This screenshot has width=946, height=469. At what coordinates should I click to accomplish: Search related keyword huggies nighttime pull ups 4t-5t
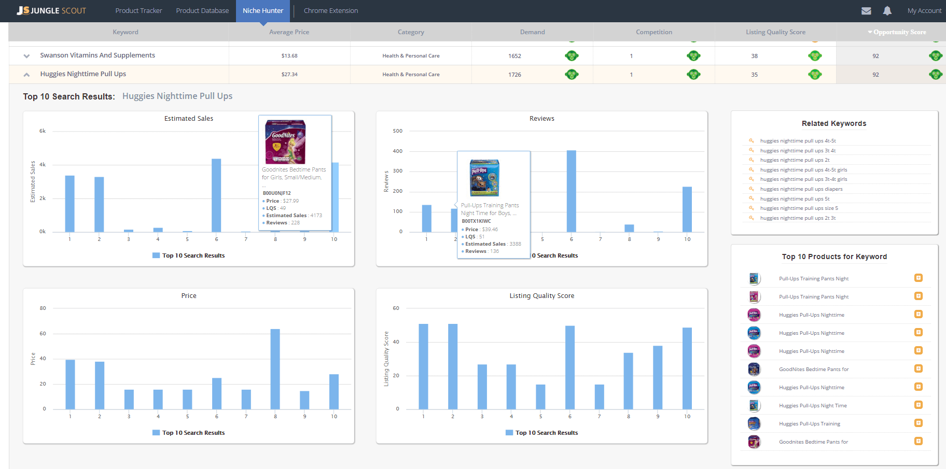click(798, 141)
